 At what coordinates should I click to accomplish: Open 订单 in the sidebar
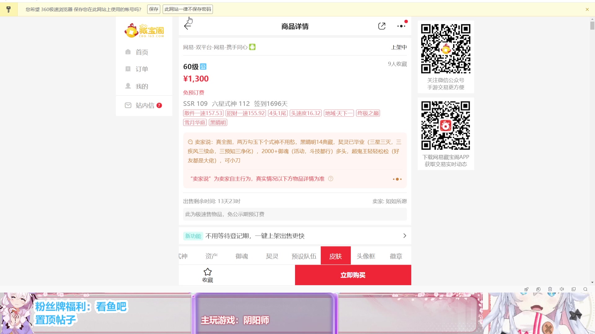tap(142, 69)
